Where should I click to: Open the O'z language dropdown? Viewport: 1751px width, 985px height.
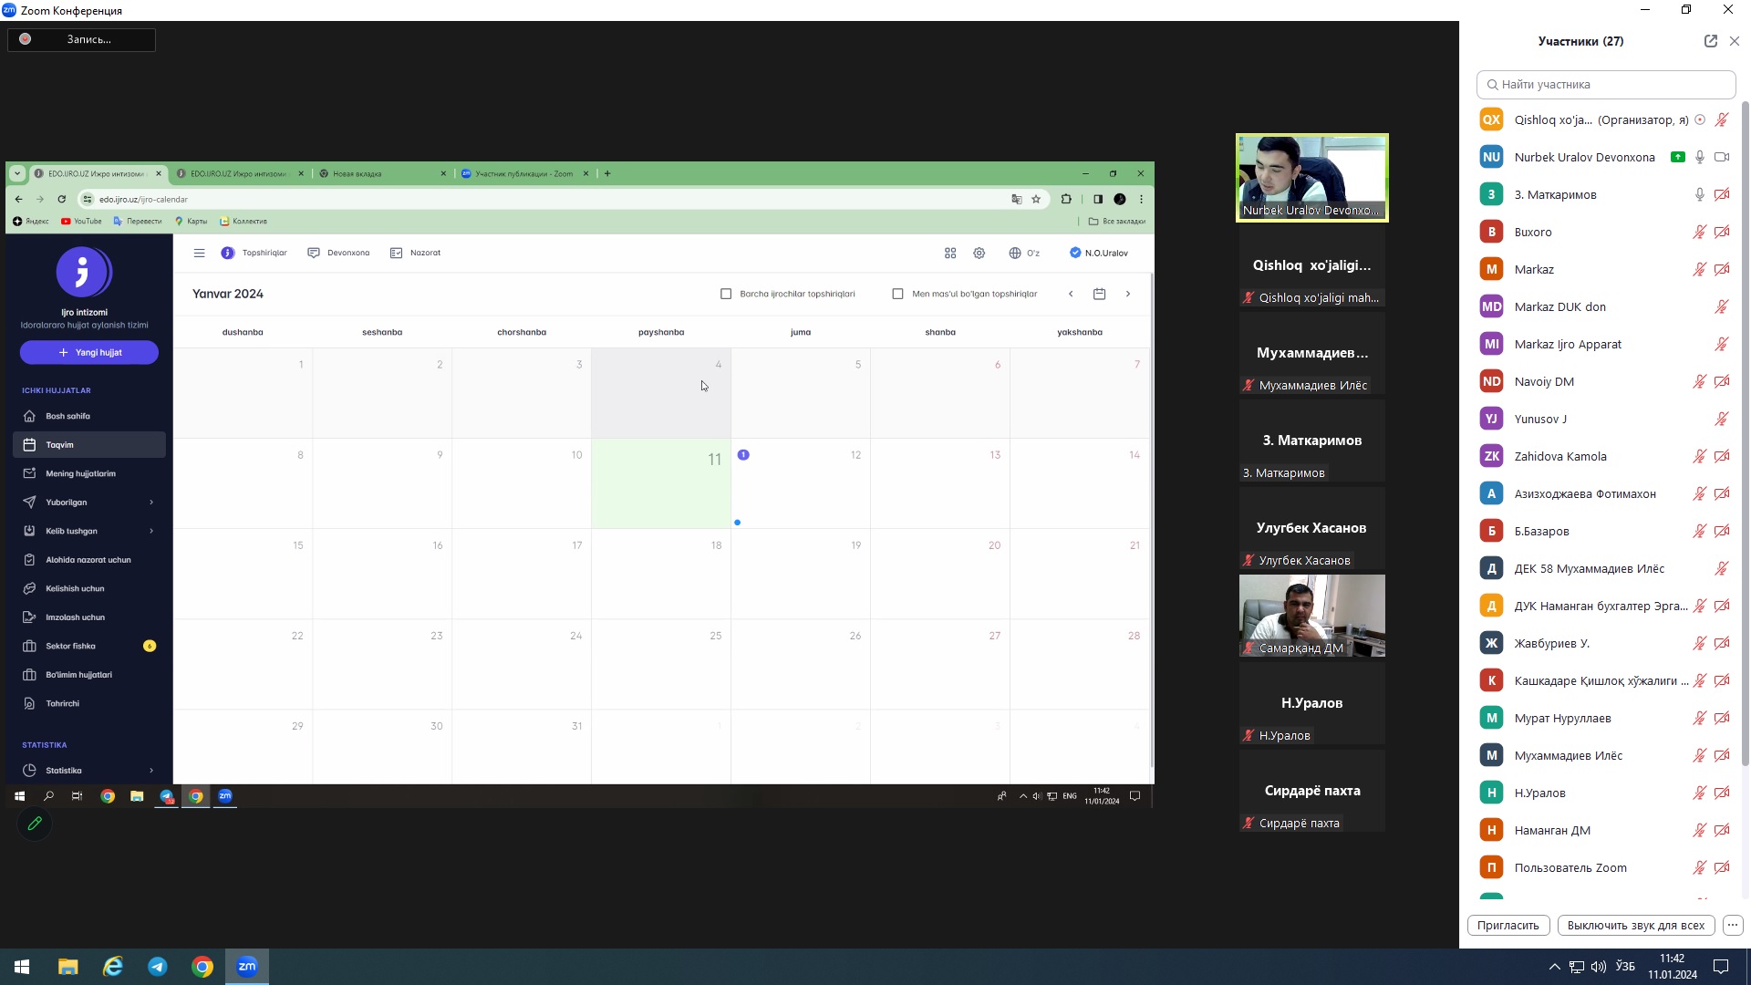click(x=1024, y=254)
